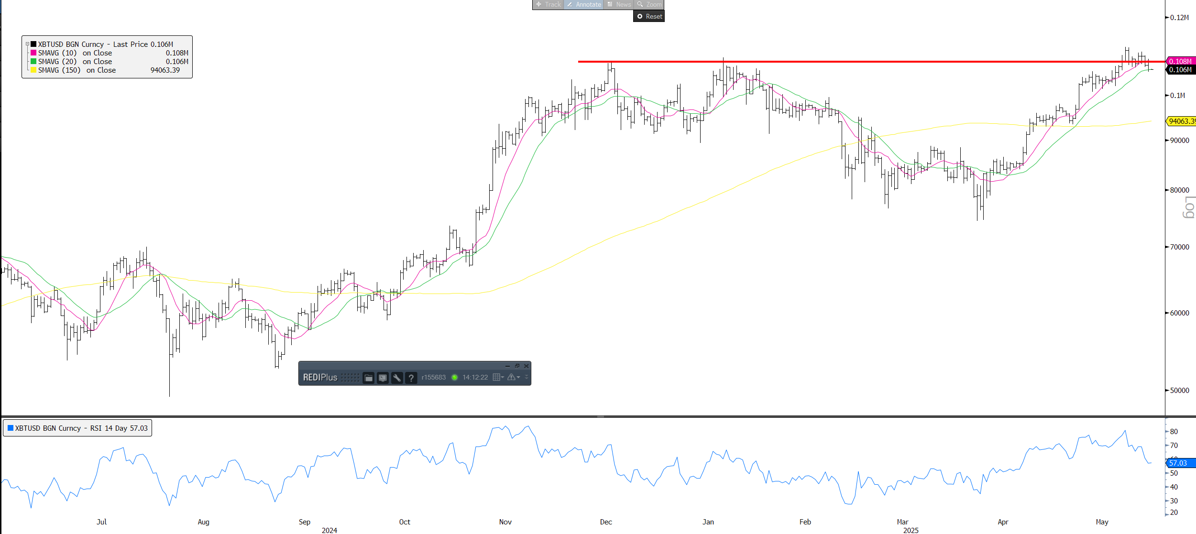
Task: Toggle the Zoom mode
Action: (x=649, y=4)
